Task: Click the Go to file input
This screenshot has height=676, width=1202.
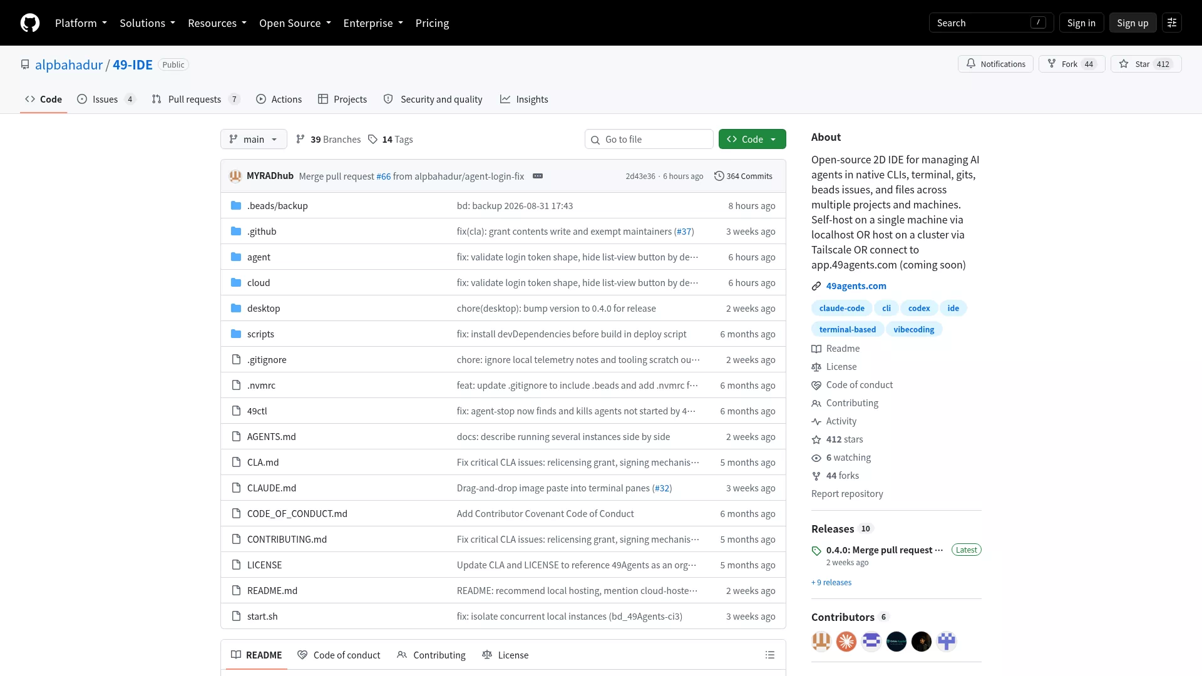Action: click(649, 140)
